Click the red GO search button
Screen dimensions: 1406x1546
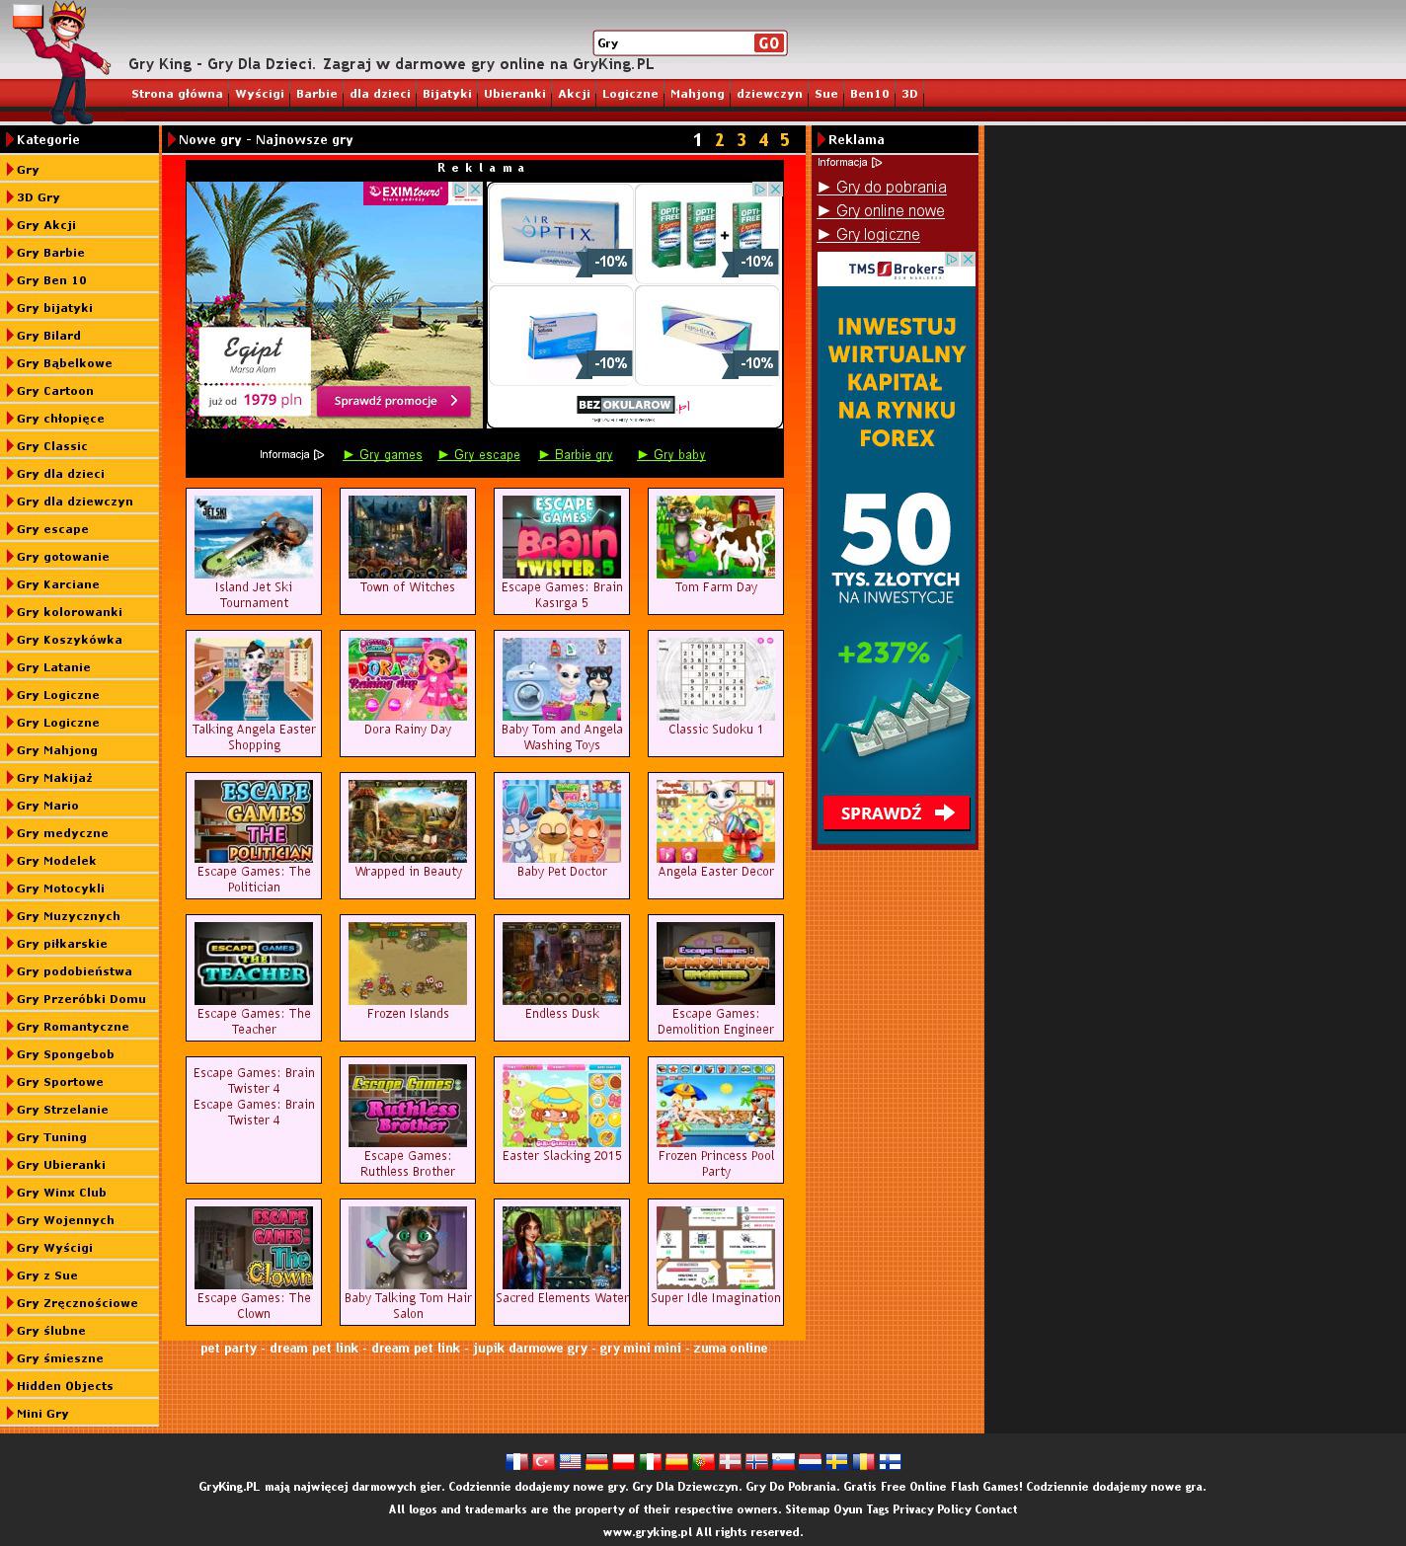[768, 43]
